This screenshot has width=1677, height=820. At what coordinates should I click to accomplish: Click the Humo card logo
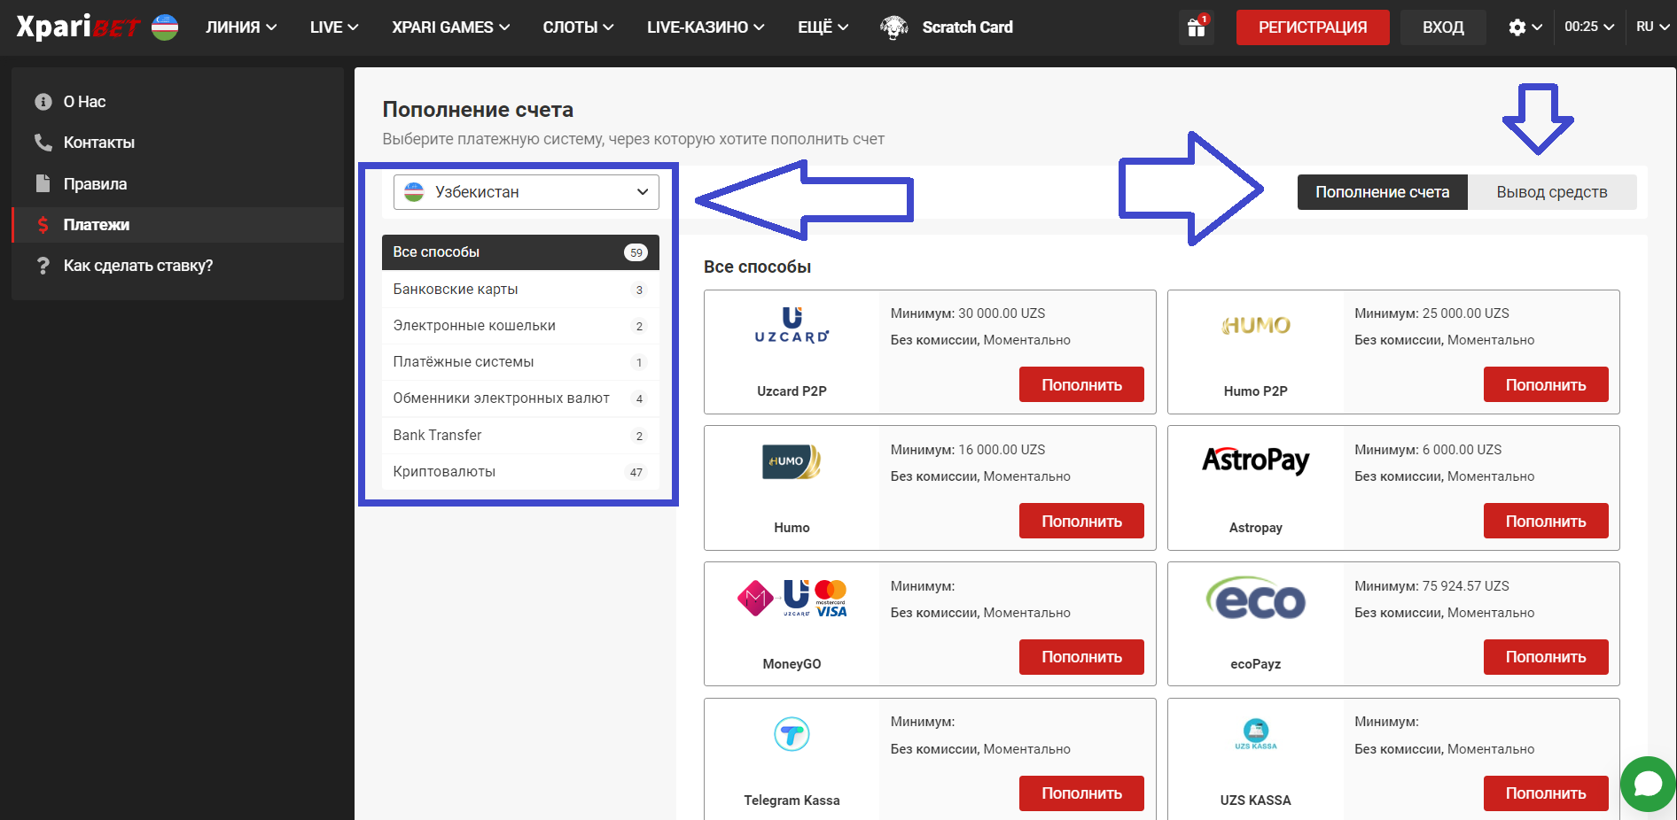792,461
